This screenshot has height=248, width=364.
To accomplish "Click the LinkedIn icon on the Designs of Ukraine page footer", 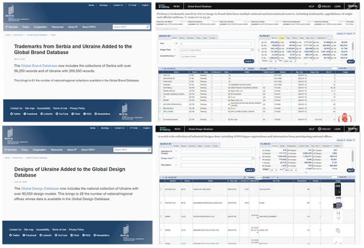I will coord(41,235).
